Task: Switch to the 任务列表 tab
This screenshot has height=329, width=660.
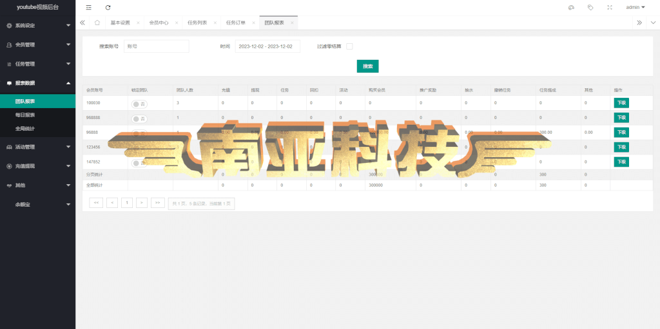Action: pos(197,23)
